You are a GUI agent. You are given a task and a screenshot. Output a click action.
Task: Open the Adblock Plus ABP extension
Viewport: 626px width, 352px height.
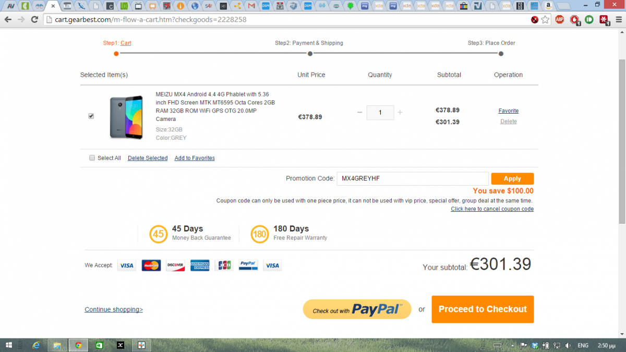[560, 20]
